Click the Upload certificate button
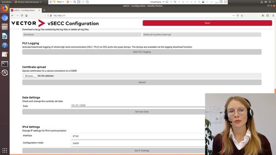 tap(142, 82)
